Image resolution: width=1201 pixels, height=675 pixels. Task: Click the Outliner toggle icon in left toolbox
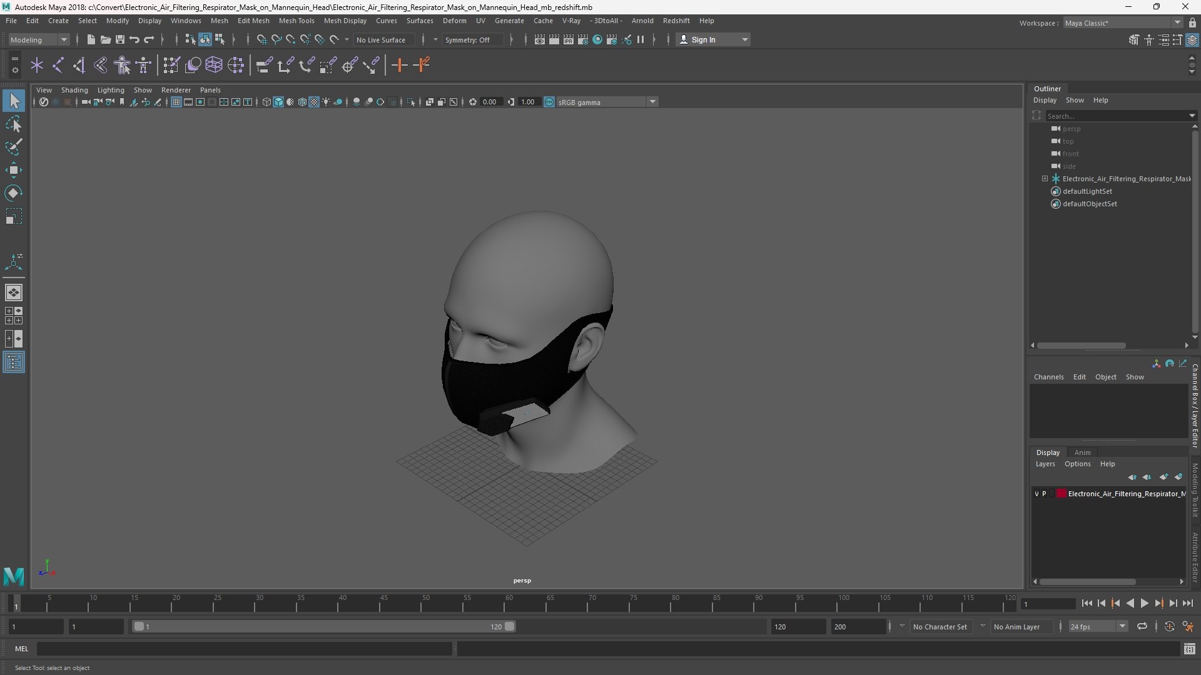(14, 362)
